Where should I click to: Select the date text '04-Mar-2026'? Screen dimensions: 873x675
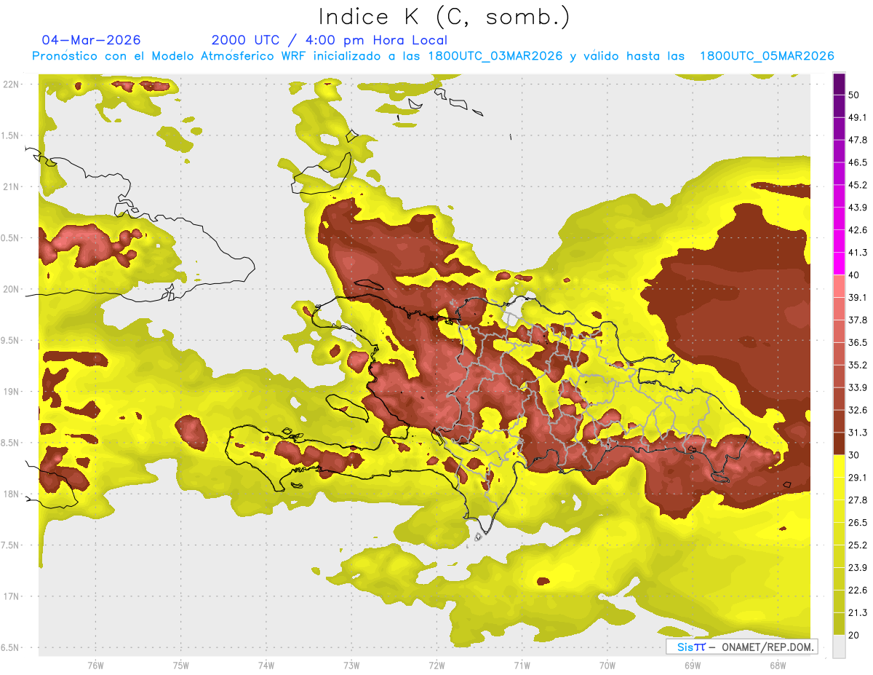[92, 40]
